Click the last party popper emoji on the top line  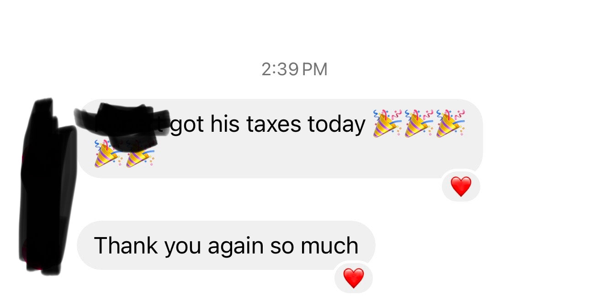451,124
